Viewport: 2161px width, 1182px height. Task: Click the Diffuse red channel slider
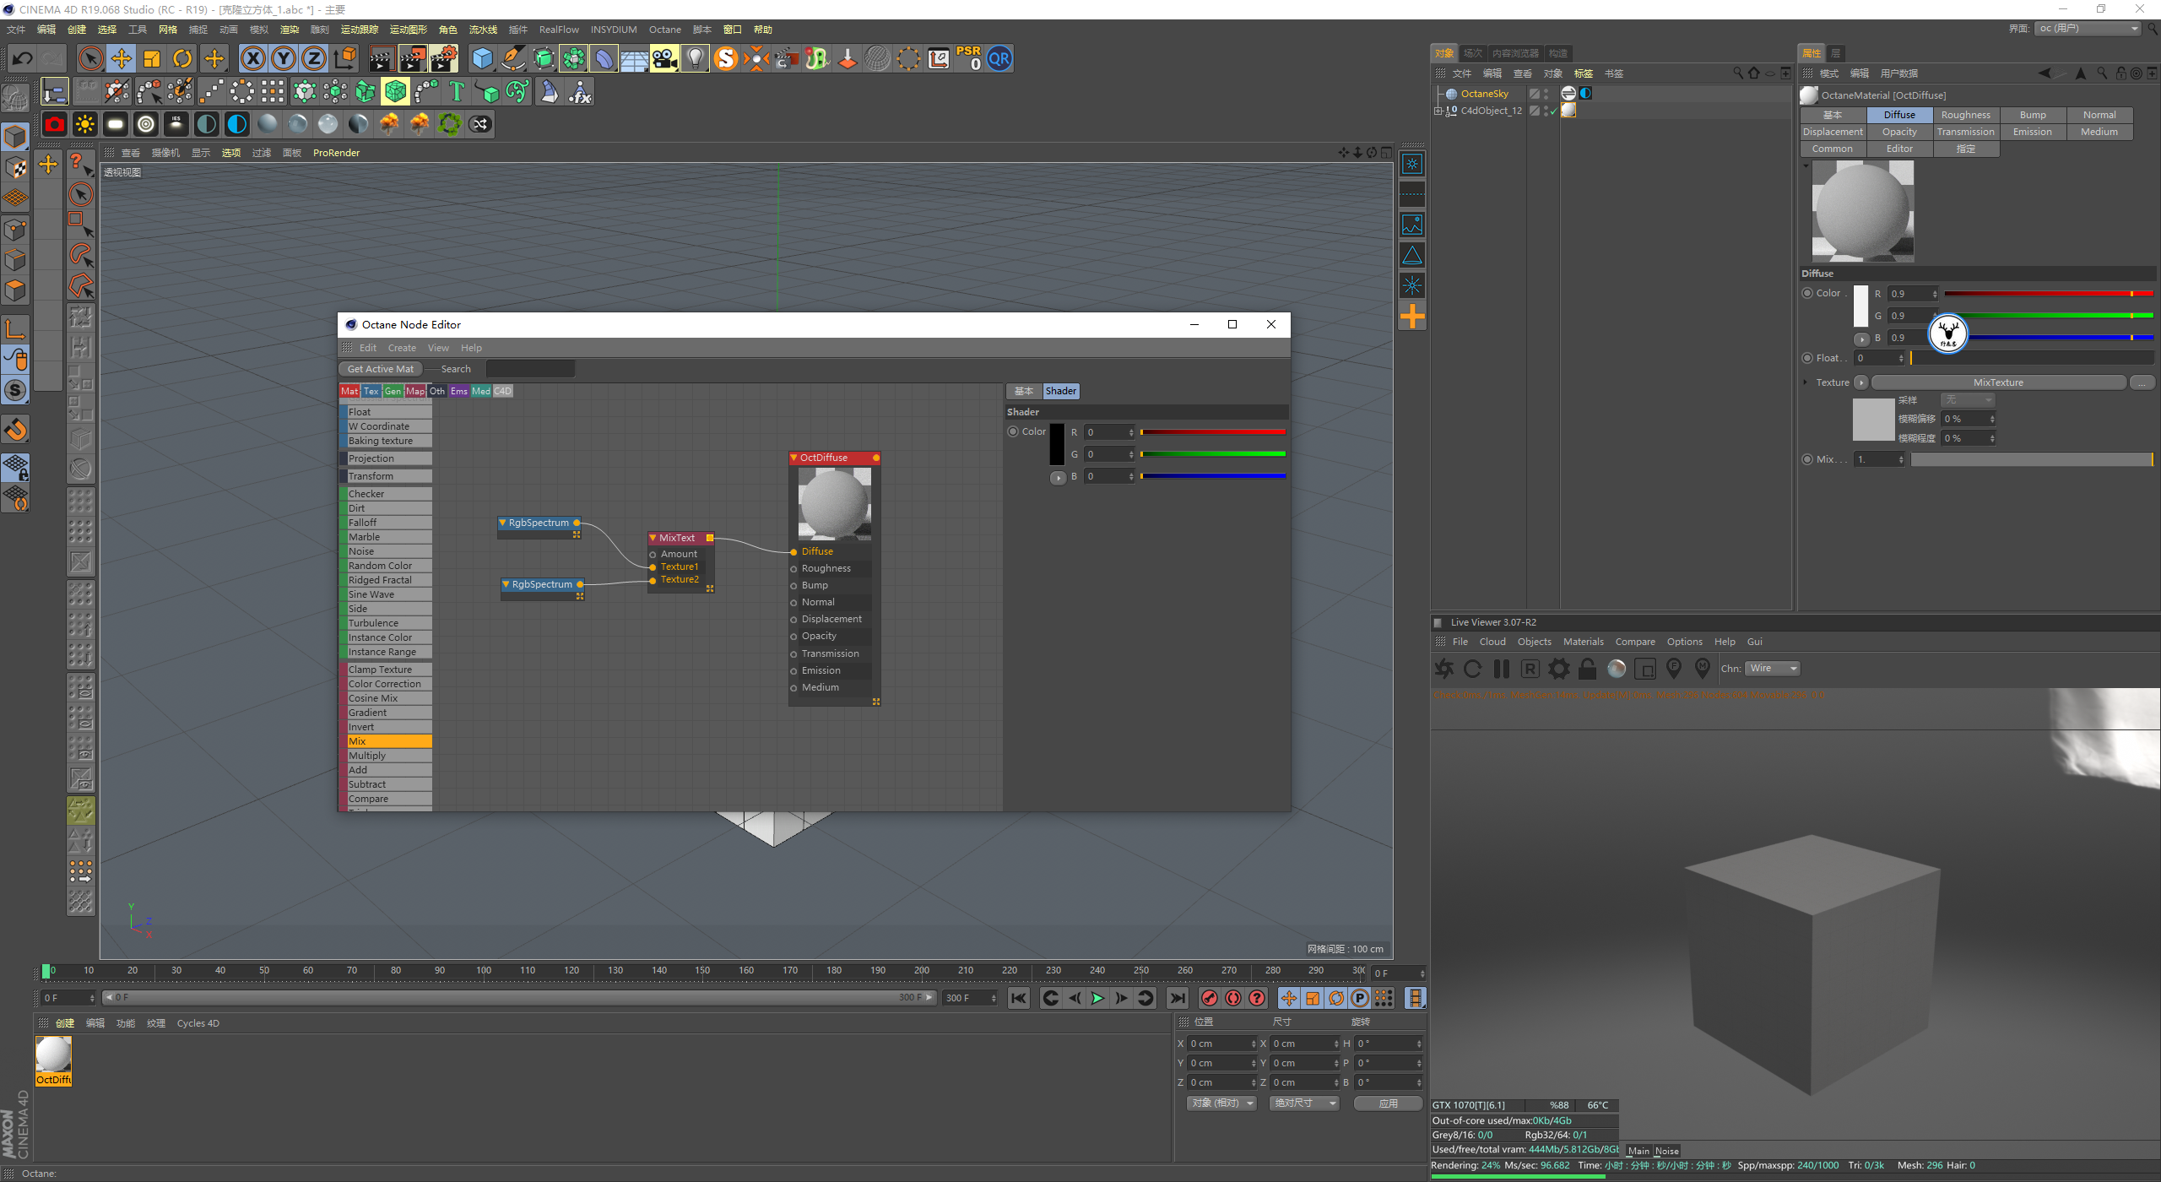pos(2049,294)
